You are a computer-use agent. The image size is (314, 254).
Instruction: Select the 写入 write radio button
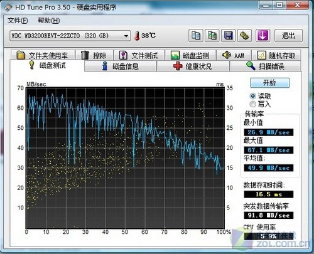tap(253, 104)
